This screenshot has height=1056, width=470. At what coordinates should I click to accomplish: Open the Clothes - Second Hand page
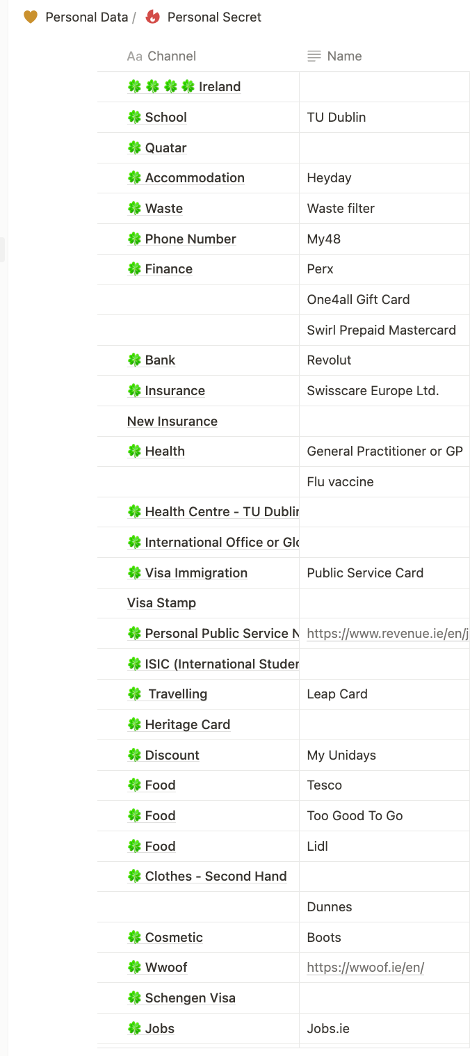[216, 876]
